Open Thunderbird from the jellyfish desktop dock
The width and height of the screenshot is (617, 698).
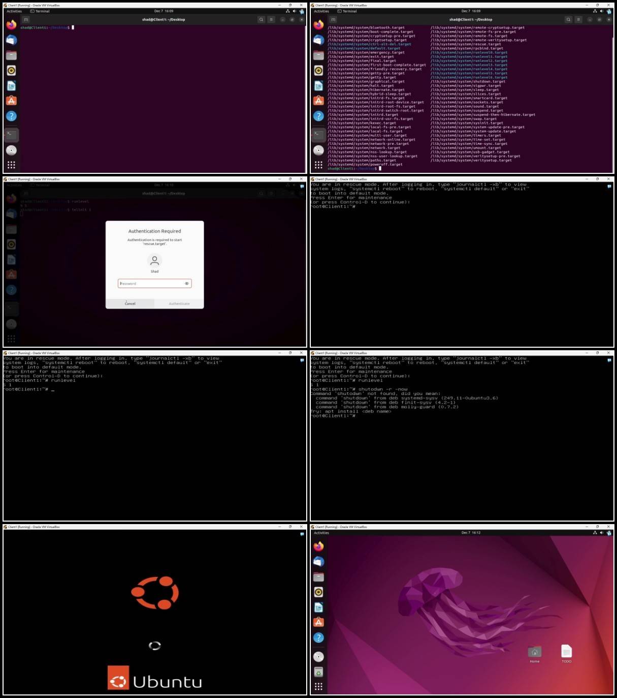(x=318, y=562)
